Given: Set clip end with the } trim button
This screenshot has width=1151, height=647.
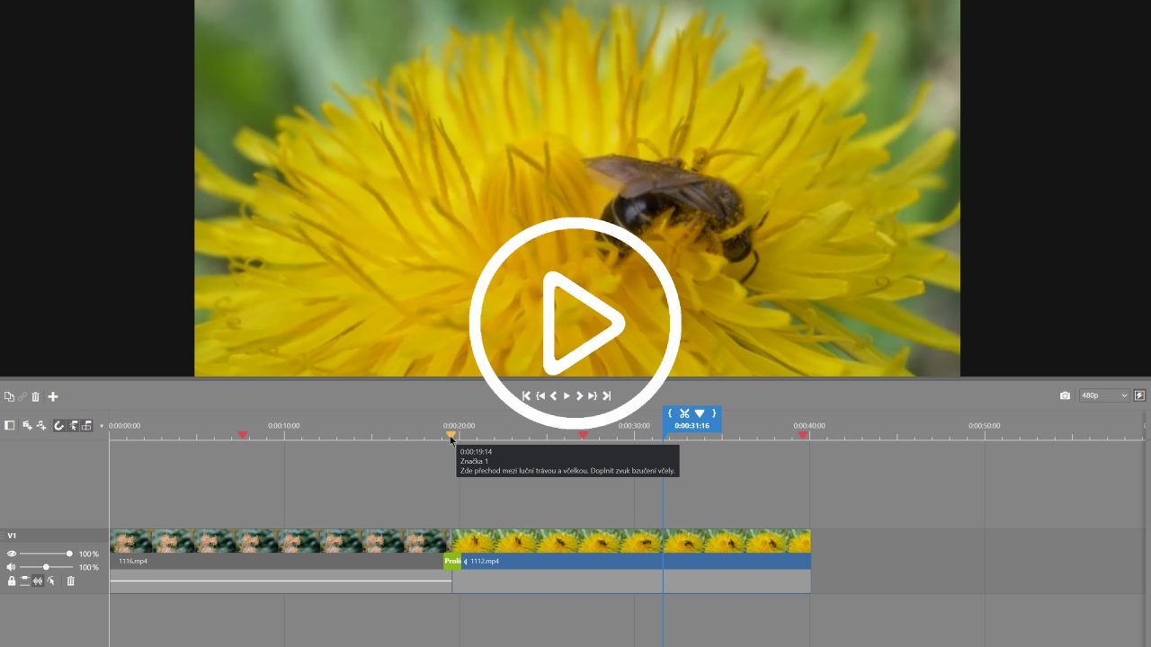Looking at the screenshot, I should click(x=714, y=412).
